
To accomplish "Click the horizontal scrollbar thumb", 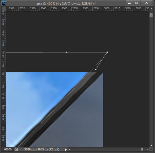I will [x=142, y=149].
